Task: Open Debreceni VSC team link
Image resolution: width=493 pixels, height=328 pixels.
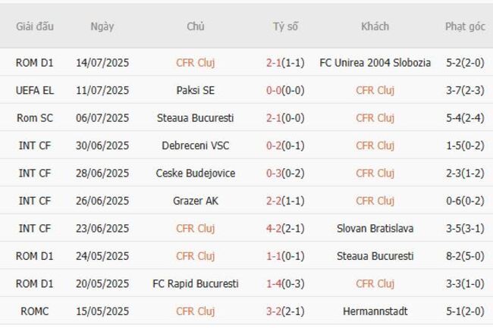Action: coord(196,145)
